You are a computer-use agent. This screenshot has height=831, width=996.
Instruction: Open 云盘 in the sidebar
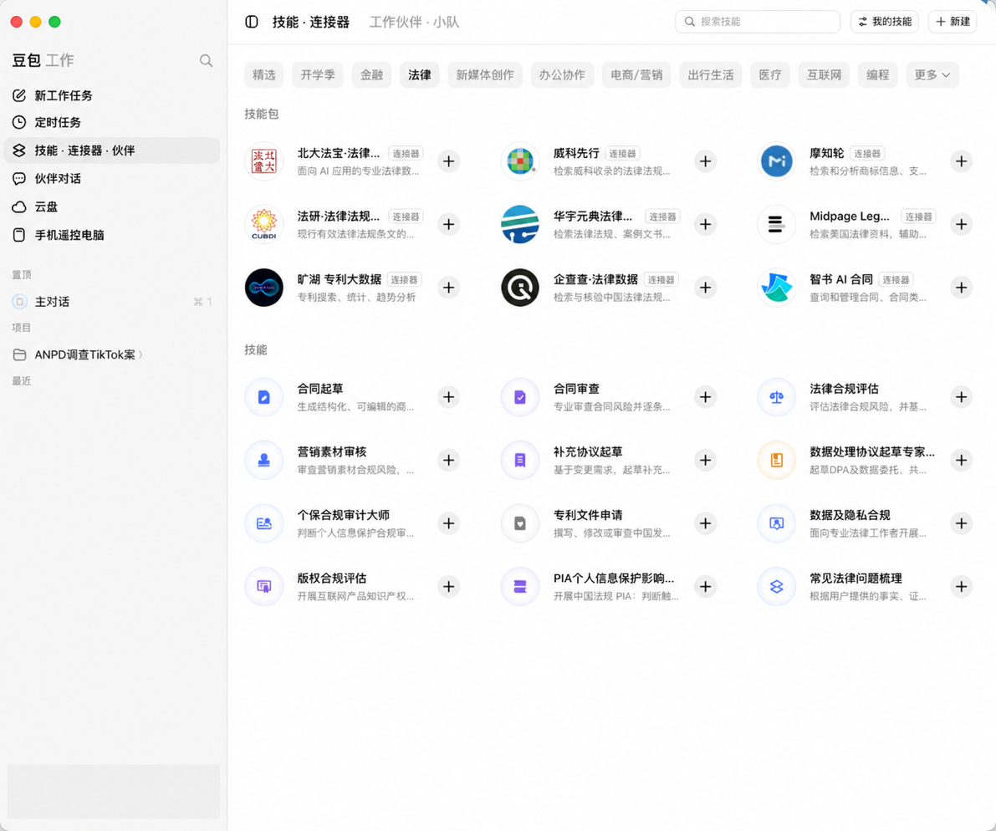pos(112,206)
